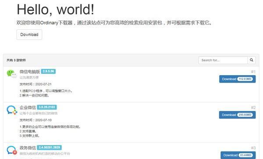Click the 1.适配PC小程序 changelog line
The height and width of the screenshot is (159, 263).
click(x=46, y=91)
